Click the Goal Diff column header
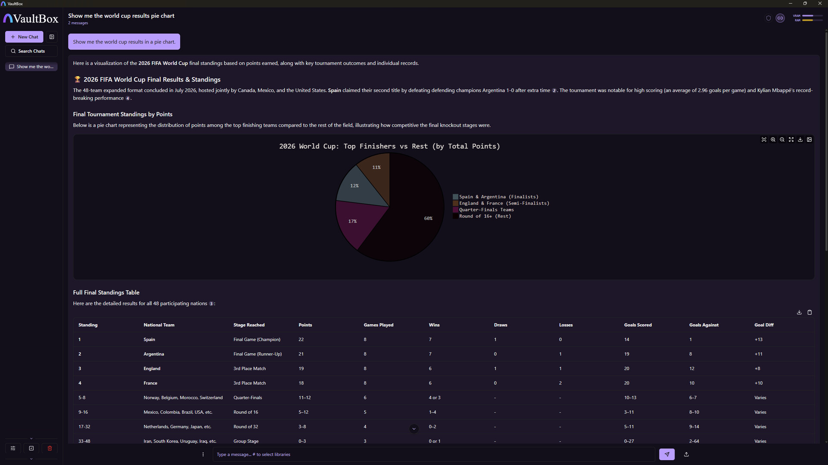828x465 pixels. (x=764, y=325)
